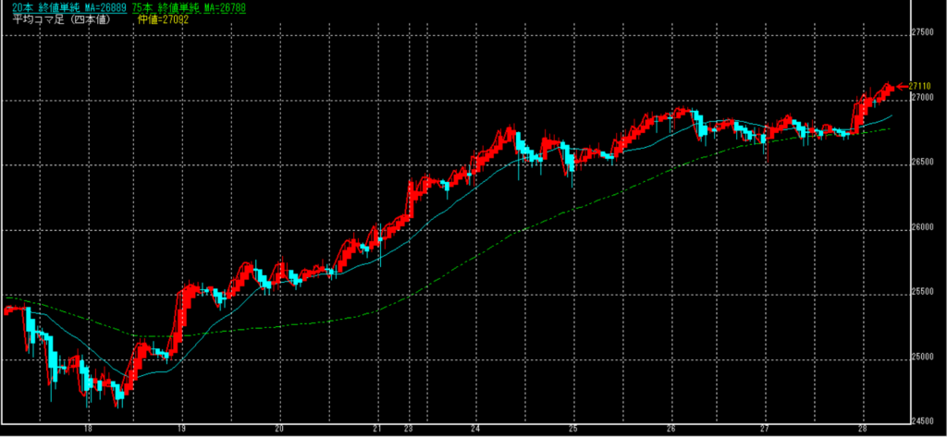The height and width of the screenshot is (437, 947).
Task: Click the 20本 終値単純 MA legend link
Action: click(64, 7)
